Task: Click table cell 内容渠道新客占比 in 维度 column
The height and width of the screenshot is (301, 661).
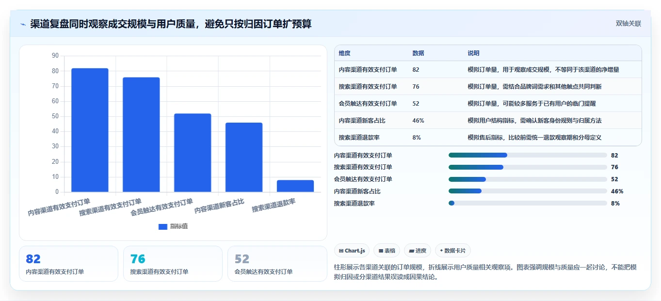Action: [x=362, y=120]
